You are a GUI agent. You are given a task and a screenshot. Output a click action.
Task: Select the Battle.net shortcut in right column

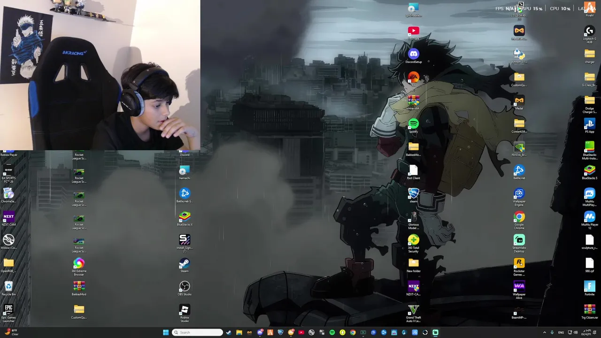pos(519,172)
